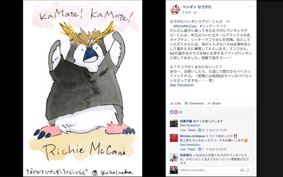This screenshot has width=283, height=177.
Task: Like Michiko Ichikawa's comment
Action: pyautogui.click(x=183, y=149)
